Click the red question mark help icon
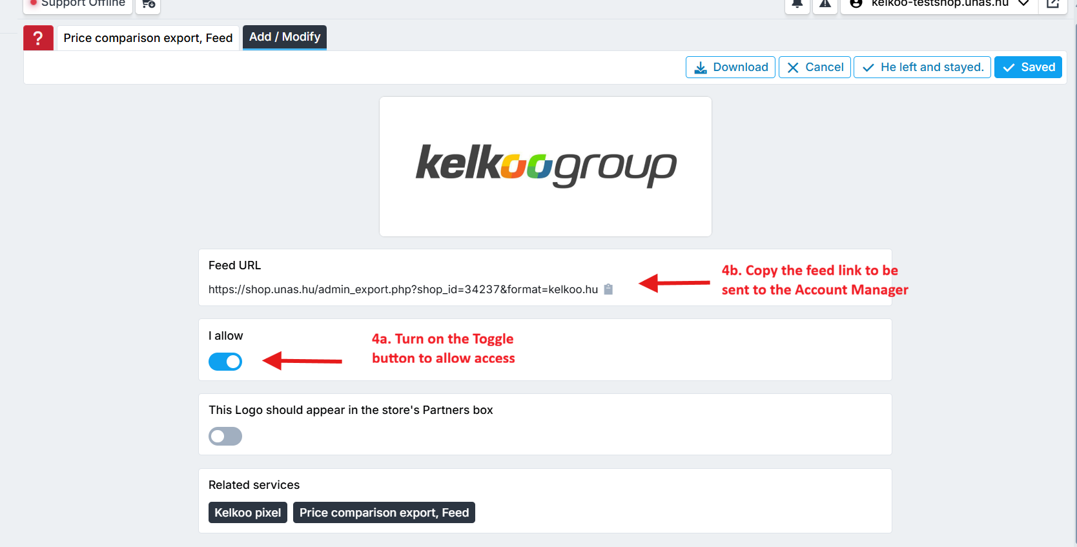The height and width of the screenshot is (547, 1077). point(38,38)
